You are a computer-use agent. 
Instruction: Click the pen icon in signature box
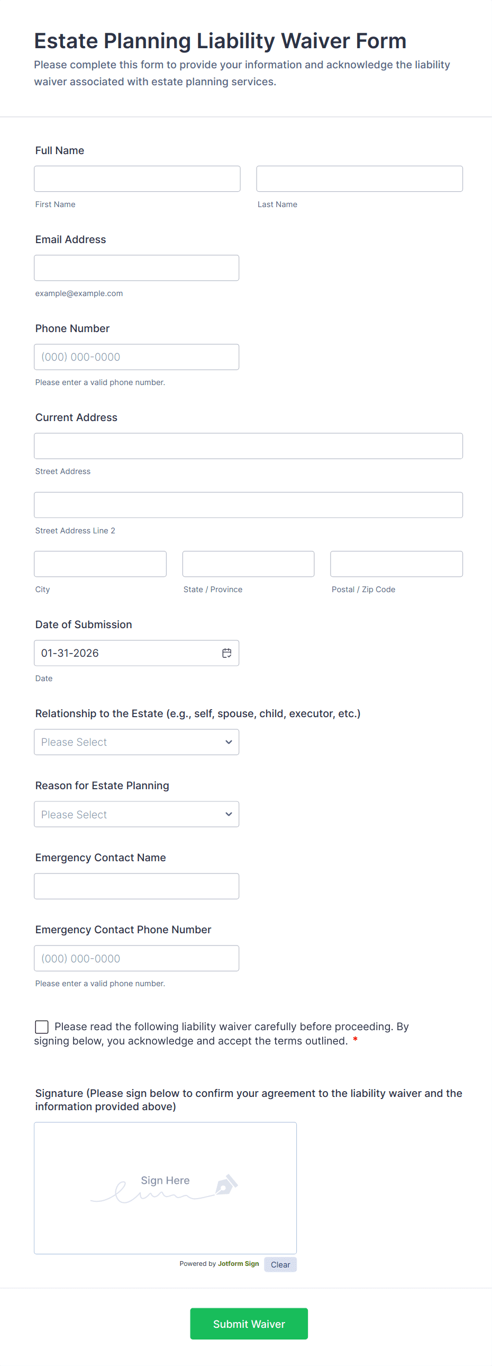point(226,1185)
